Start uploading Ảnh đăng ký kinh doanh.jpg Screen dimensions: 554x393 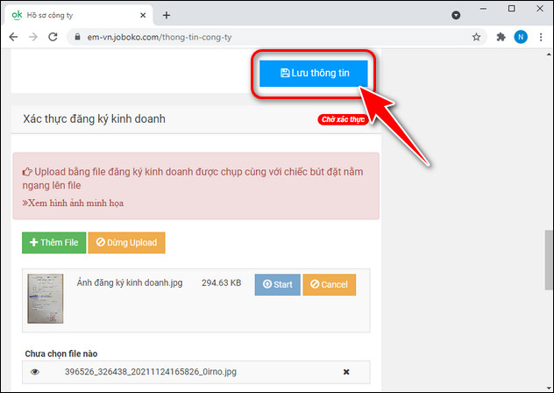[278, 284]
